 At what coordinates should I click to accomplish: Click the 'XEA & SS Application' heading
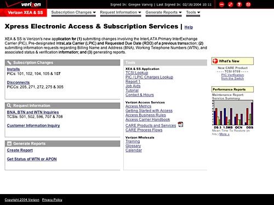point(142,69)
